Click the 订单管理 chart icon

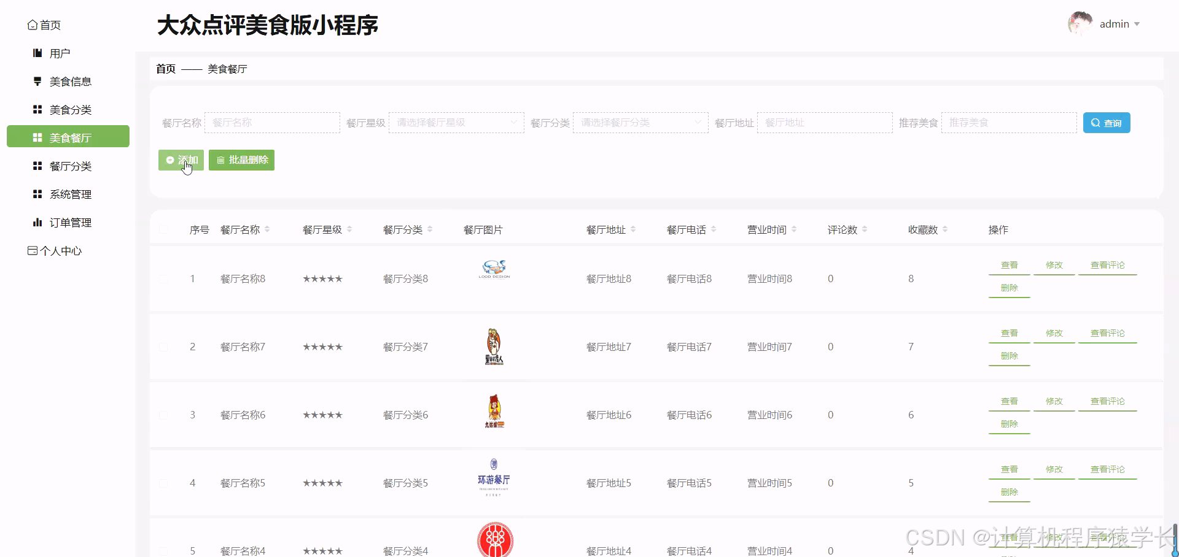pyautogui.click(x=37, y=223)
